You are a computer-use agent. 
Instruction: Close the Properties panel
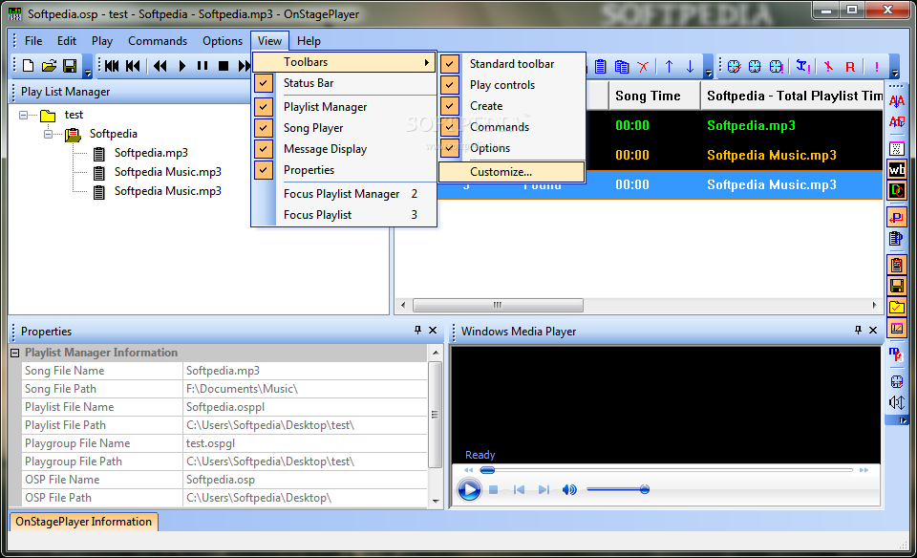[433, 331]
